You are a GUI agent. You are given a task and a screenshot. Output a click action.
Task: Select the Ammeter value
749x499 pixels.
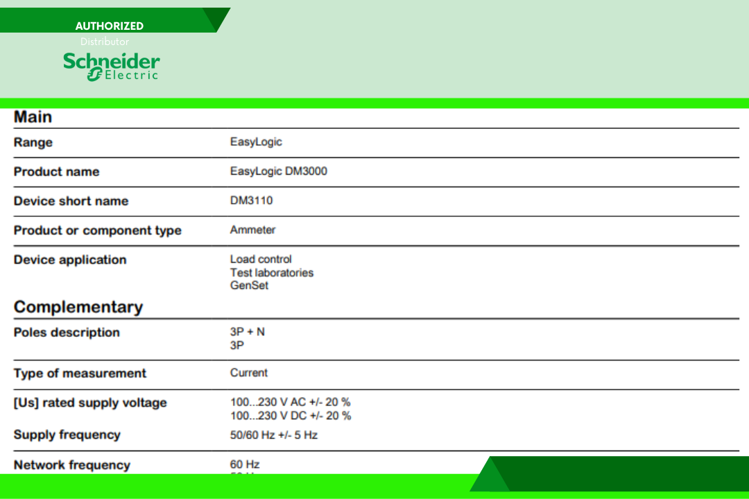(x=252, y=229)
